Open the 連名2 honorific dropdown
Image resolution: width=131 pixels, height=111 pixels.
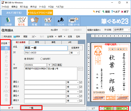click(73, 87)
